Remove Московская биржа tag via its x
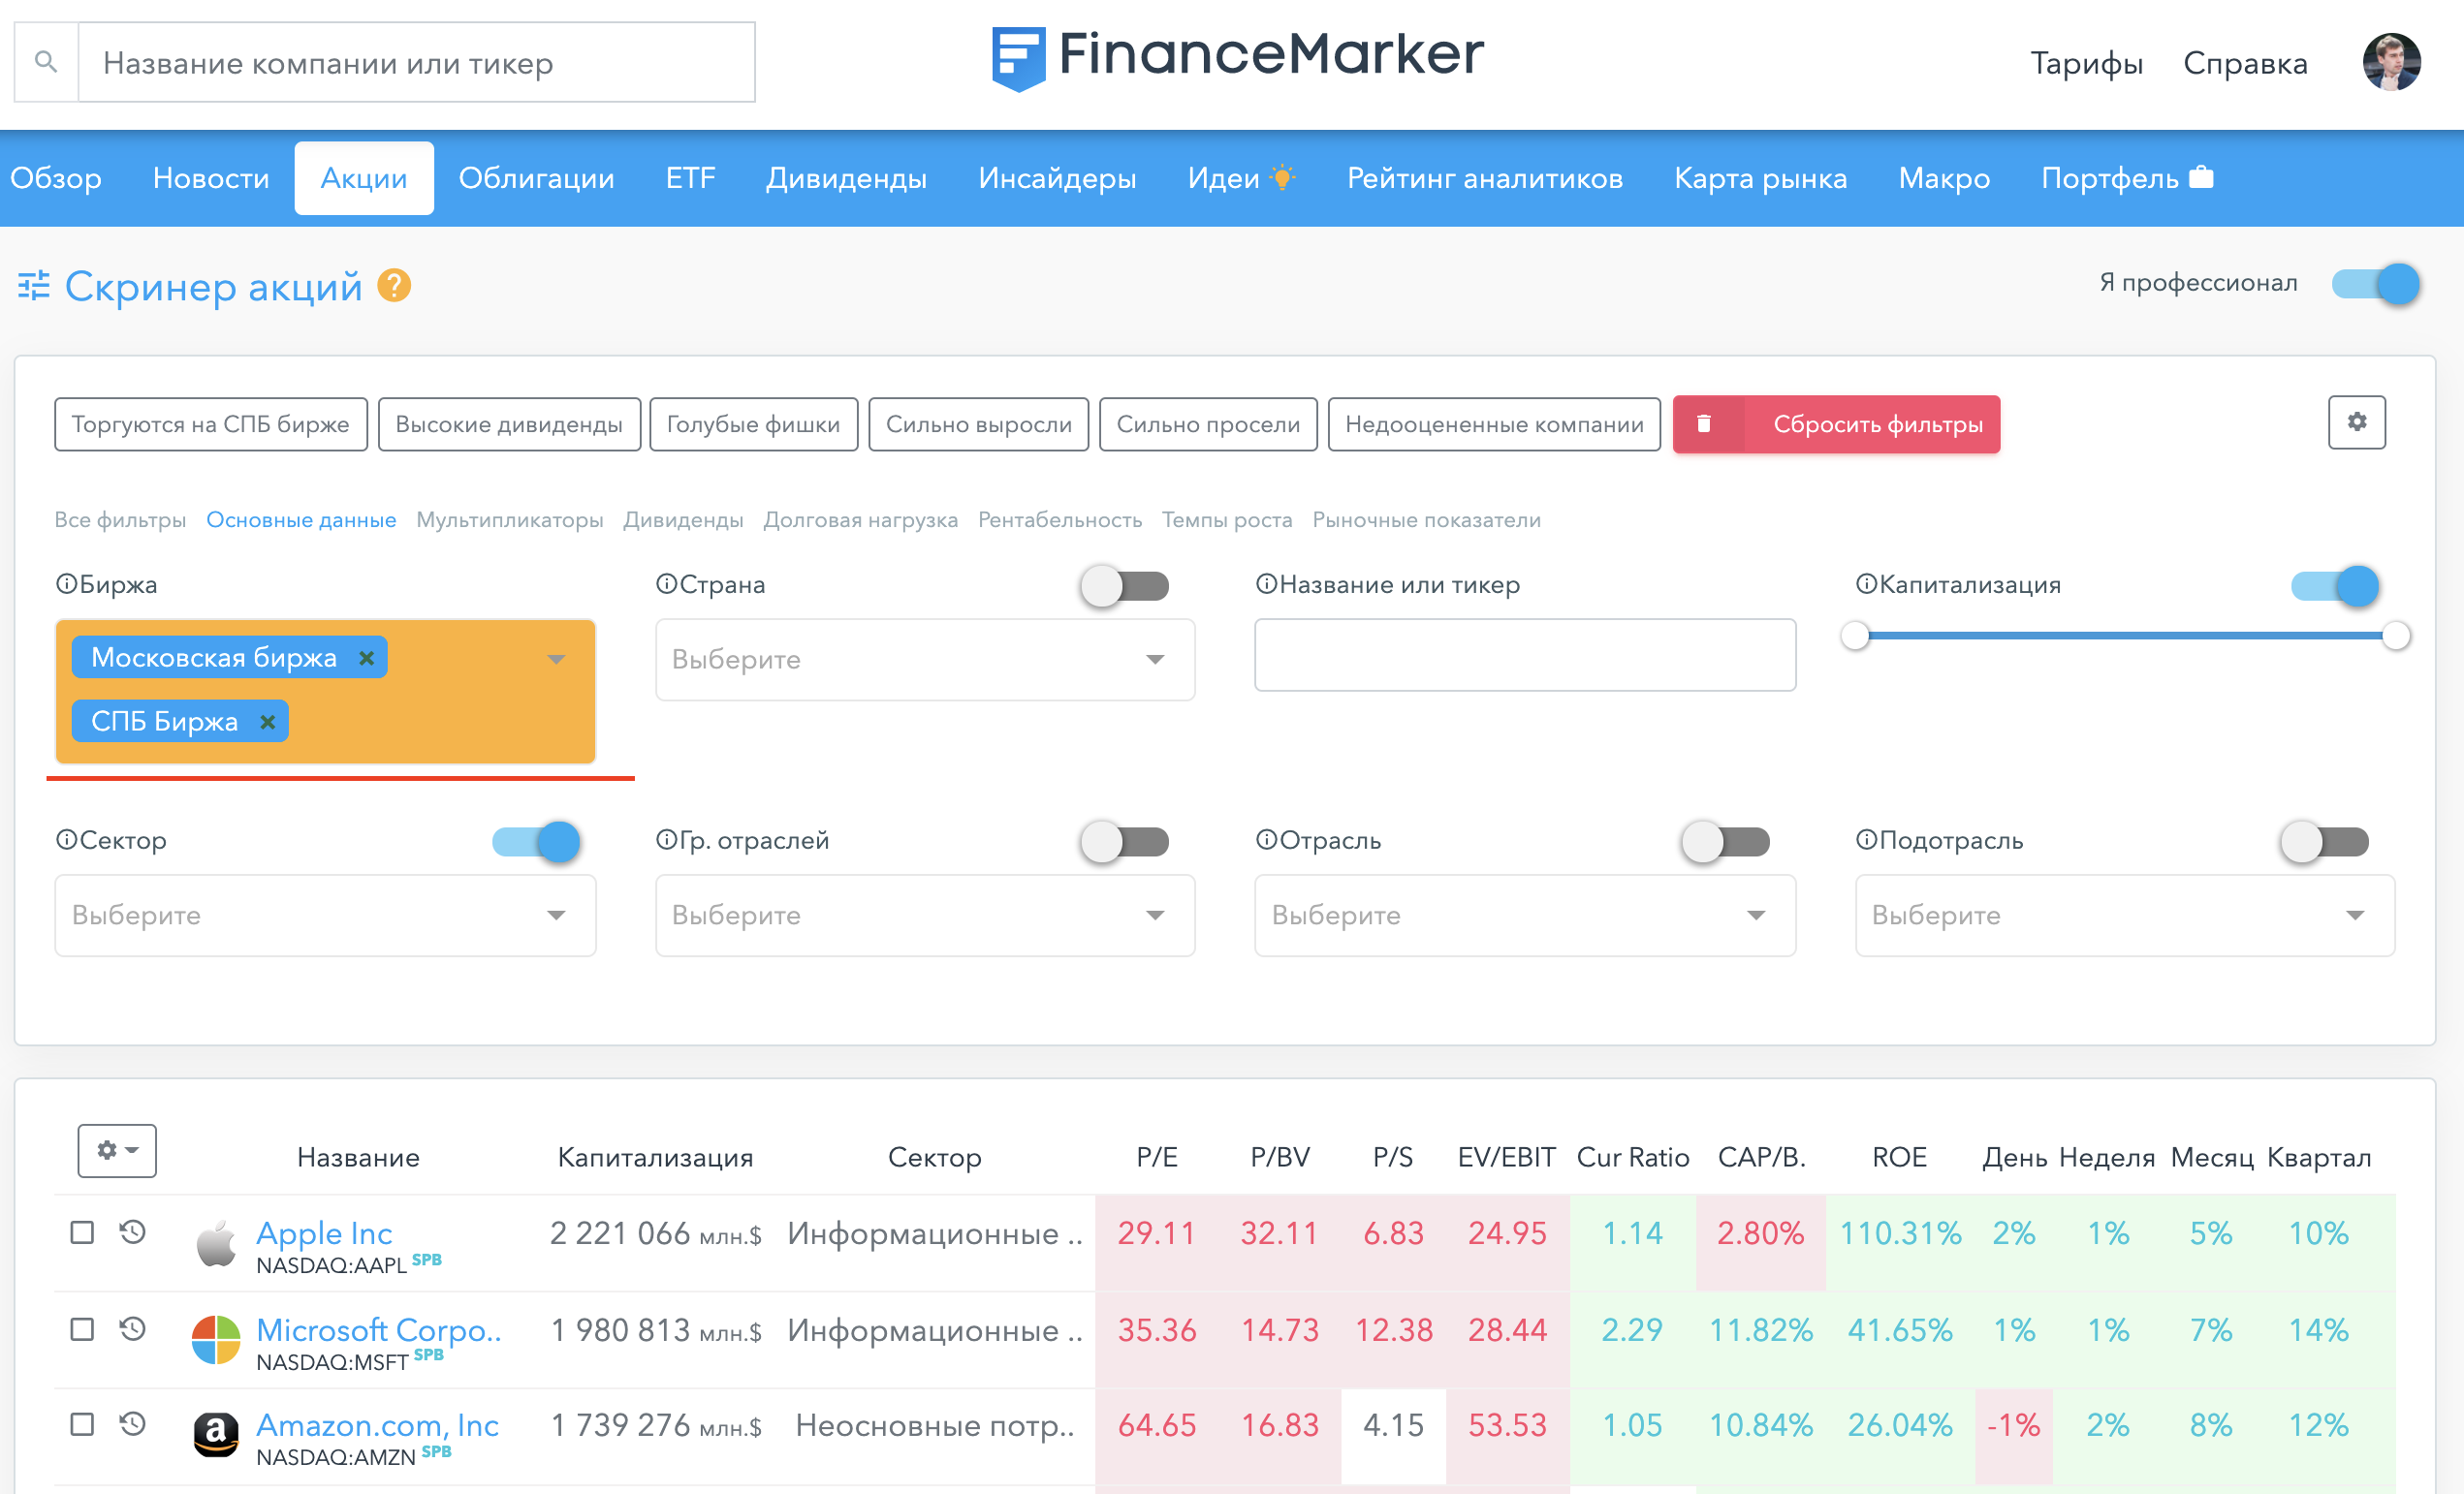This screenshot has width=2464, height=1494. 366,658
